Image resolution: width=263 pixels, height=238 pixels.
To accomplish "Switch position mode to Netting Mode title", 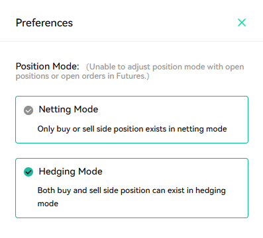I will pyautogui.click(x=68, y=110).
